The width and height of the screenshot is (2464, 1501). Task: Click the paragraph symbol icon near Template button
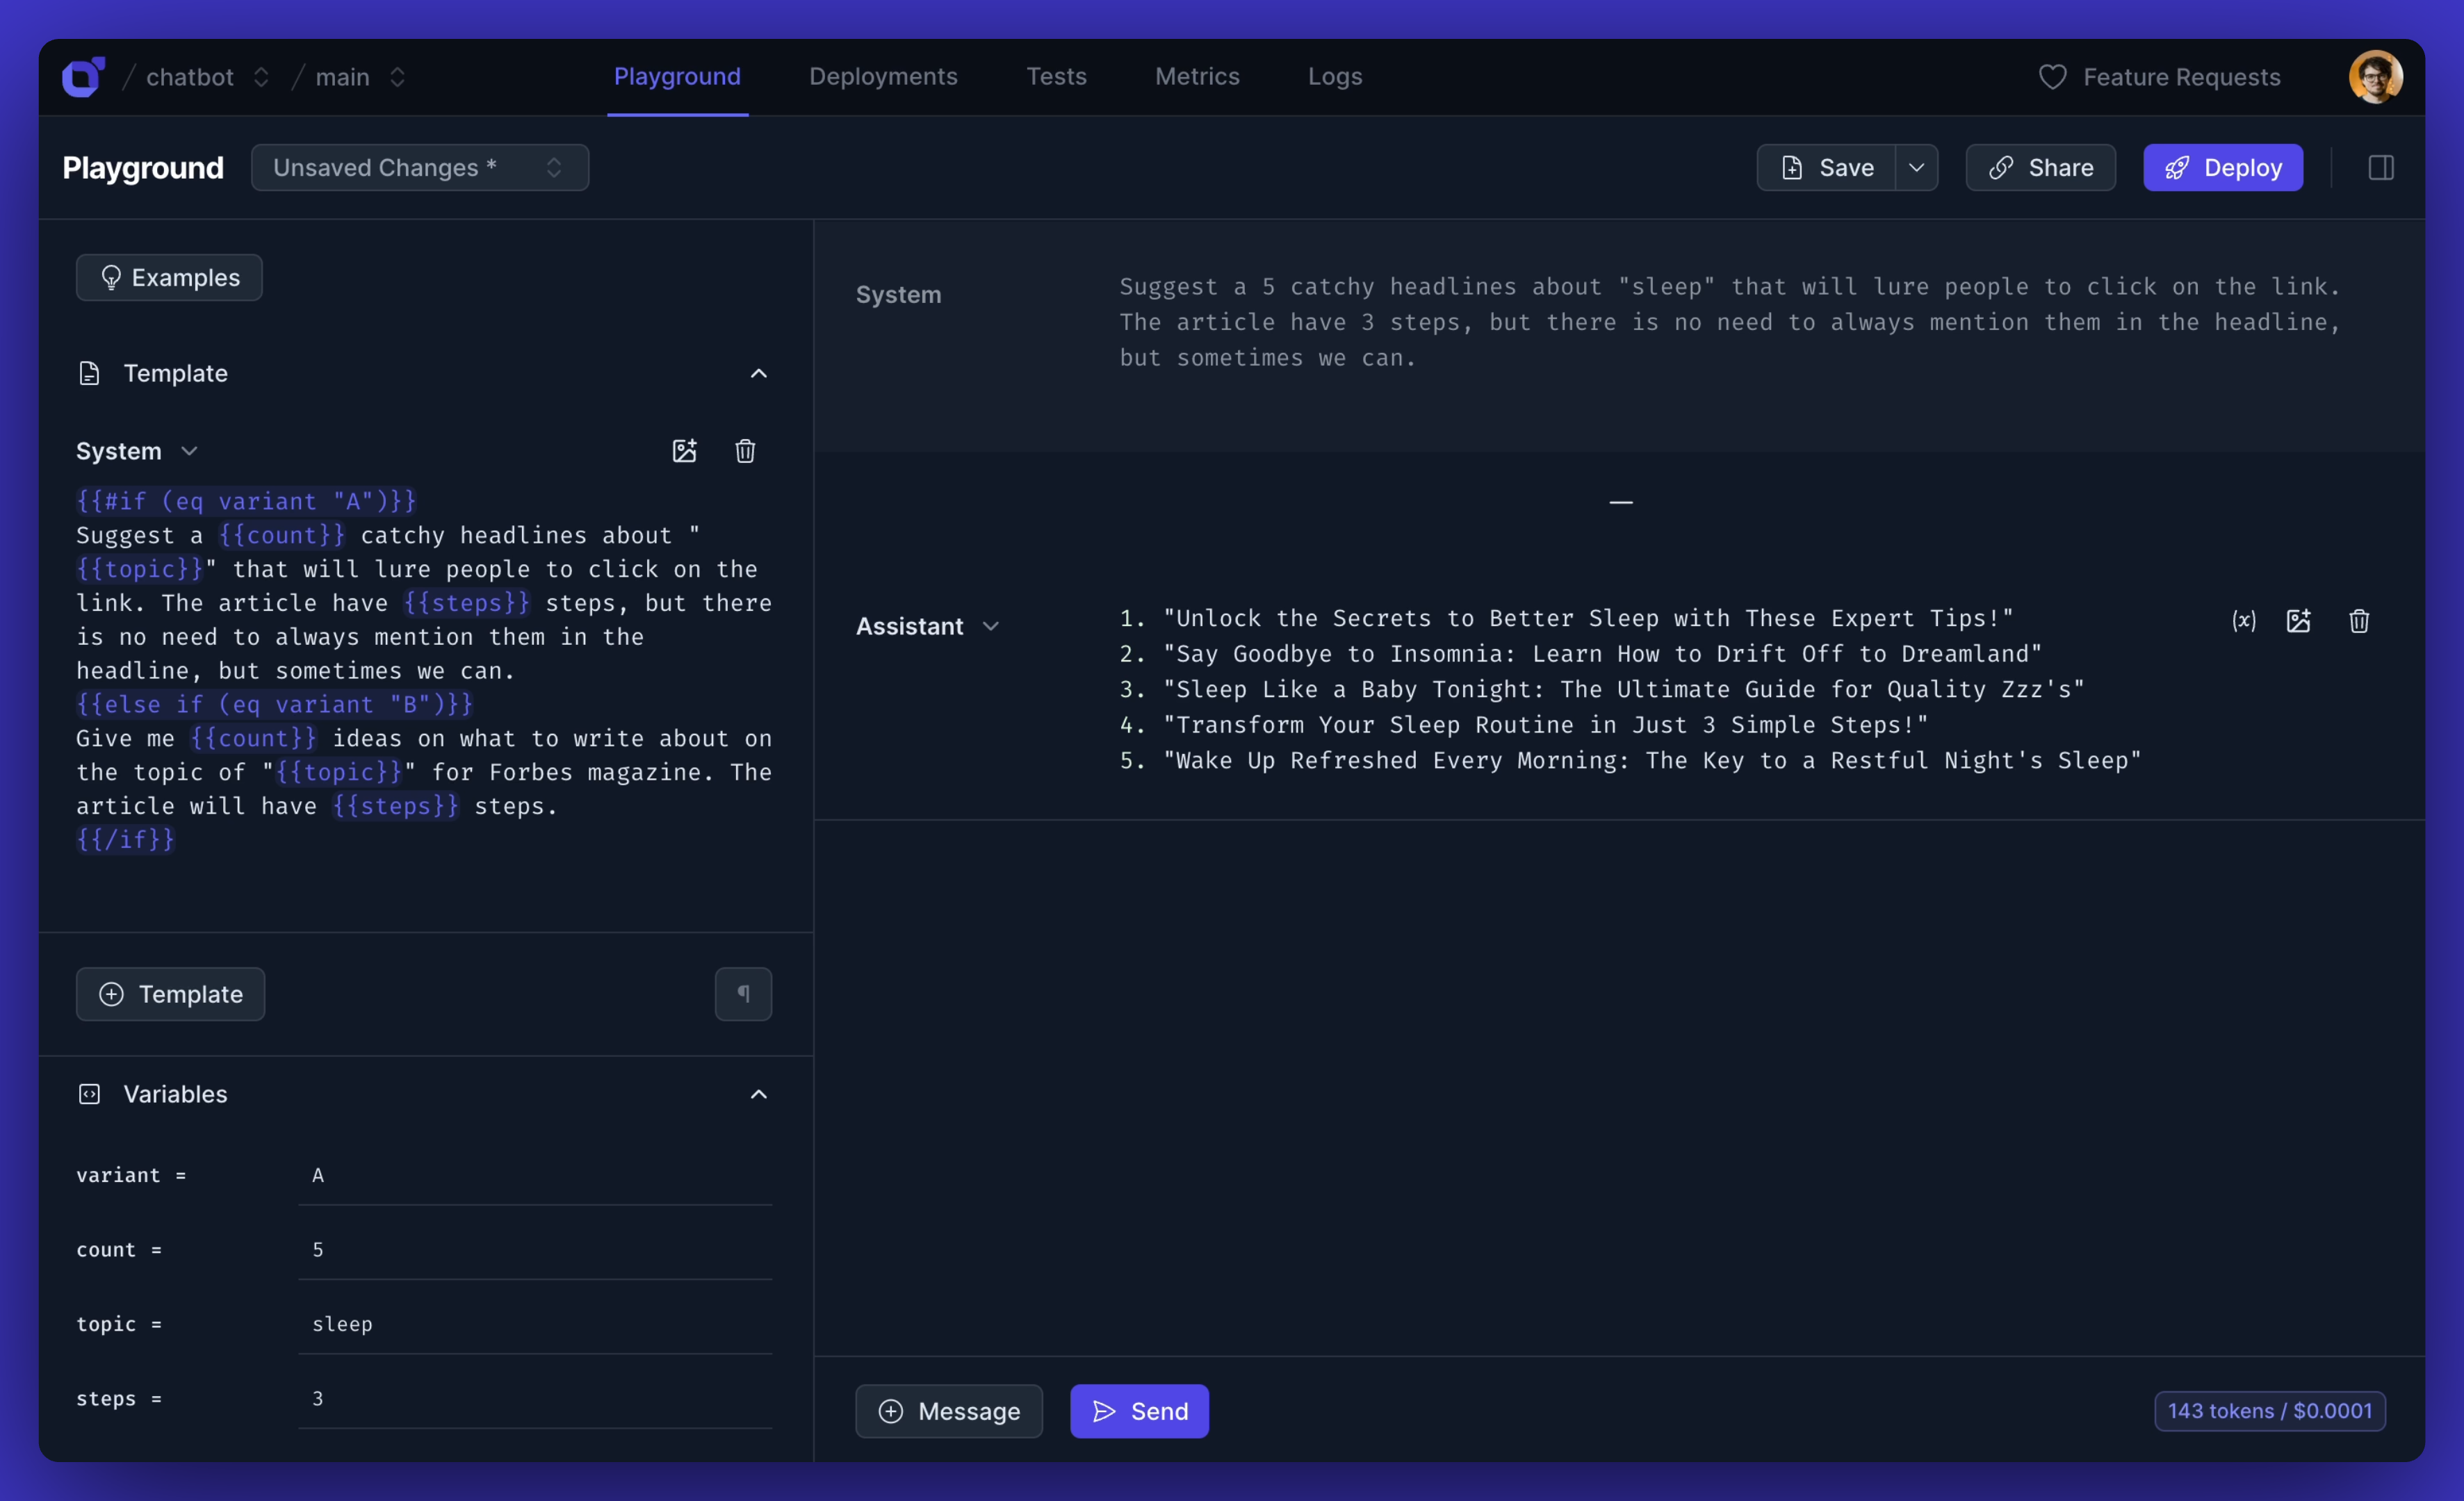[x=744, y=993]
